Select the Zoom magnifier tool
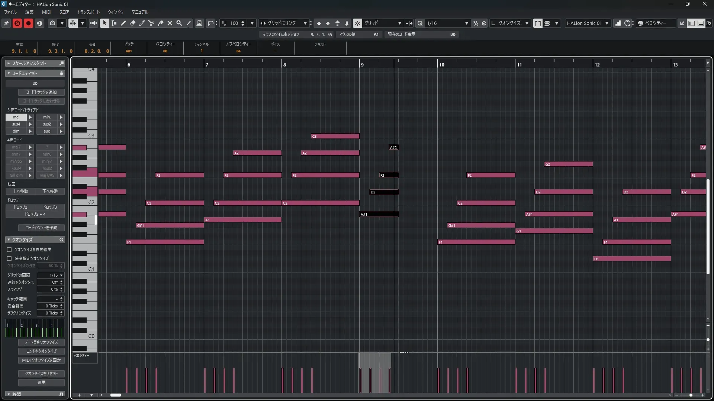714x401 pixels. tap(179, 23)
